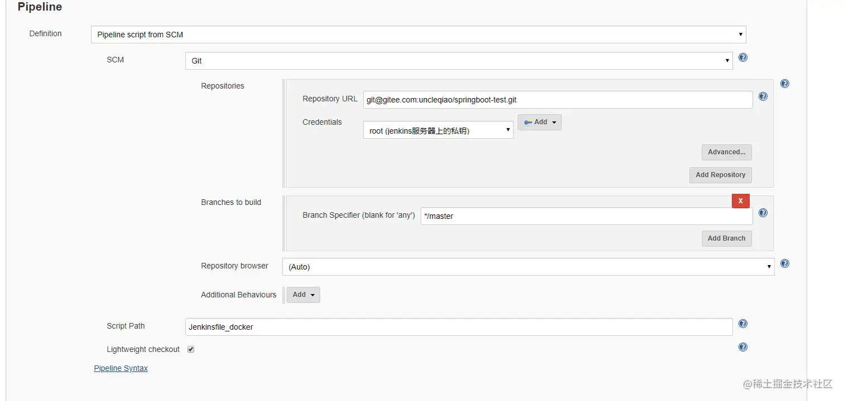Click the Branches to build label

tap(231, 202)
